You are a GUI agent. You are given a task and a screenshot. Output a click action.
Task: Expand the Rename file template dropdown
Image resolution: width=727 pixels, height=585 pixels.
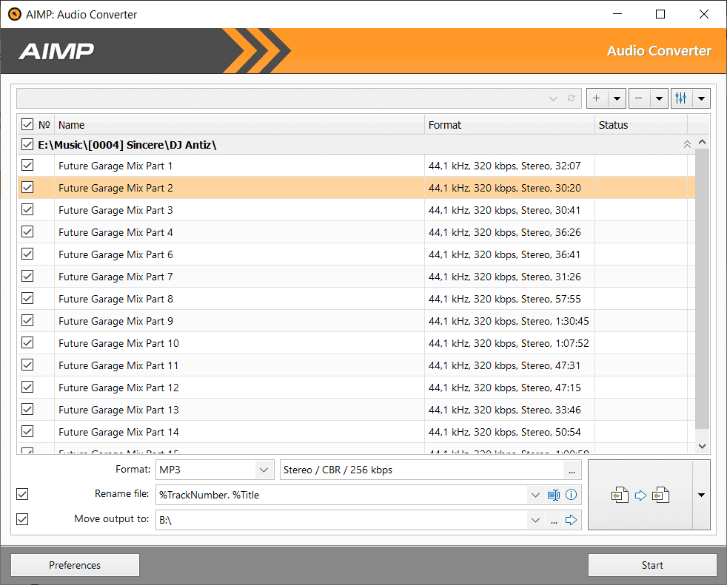click(535, 495)
